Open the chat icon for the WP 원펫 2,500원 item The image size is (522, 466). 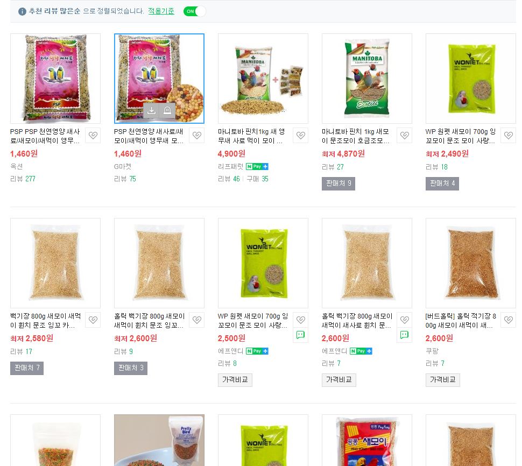coord(301,335)
